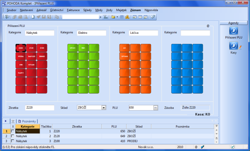Click the new document toolbar icon

click(33, 17)
